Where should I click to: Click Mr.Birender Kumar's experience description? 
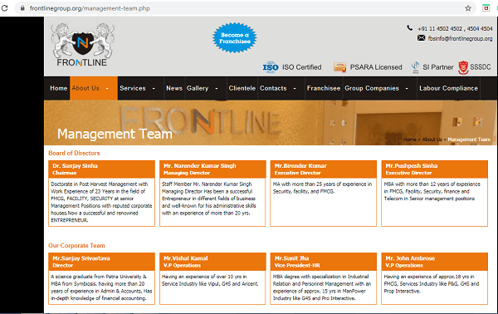[322, 188]
